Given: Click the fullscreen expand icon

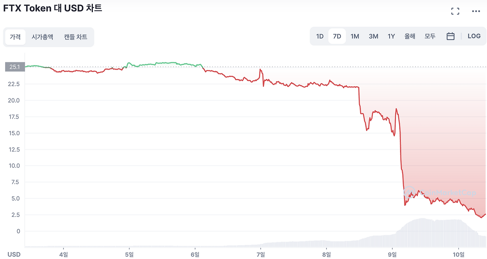Looking at the screenshot, I should pos(455,11).
